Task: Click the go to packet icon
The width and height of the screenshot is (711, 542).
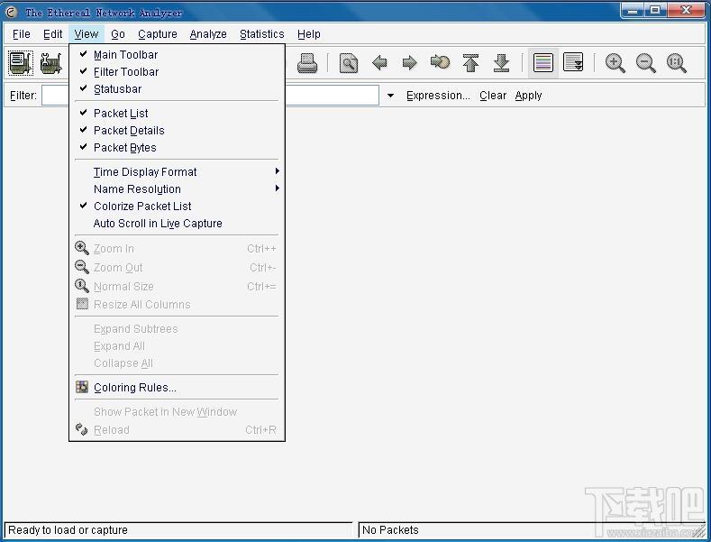Action: pyautogui.click(x=440, y=61)
